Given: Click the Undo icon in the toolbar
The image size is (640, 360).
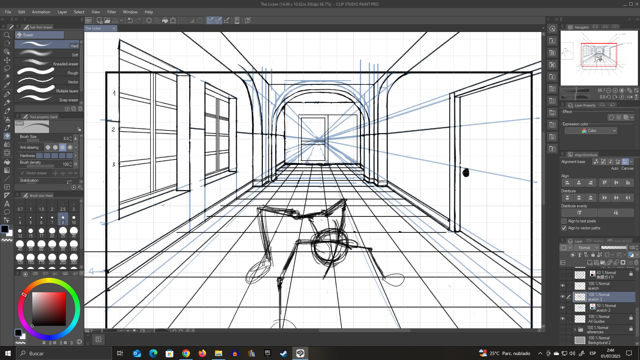Looking at the screenshot, I should point(129,20).
